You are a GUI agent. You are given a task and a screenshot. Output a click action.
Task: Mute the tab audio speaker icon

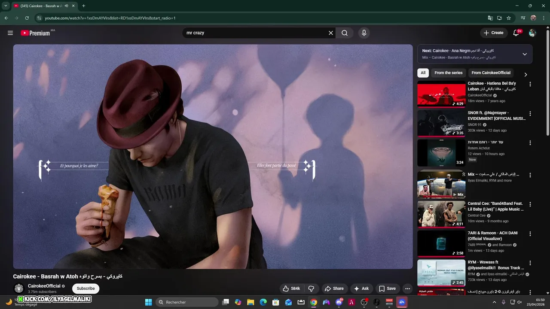[67, 6]
